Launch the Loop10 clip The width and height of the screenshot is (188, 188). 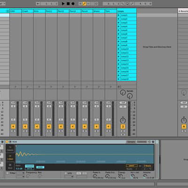[118, 49]
